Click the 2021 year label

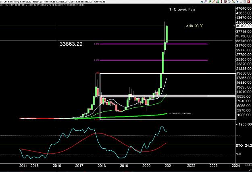click(x=169, y=166)
